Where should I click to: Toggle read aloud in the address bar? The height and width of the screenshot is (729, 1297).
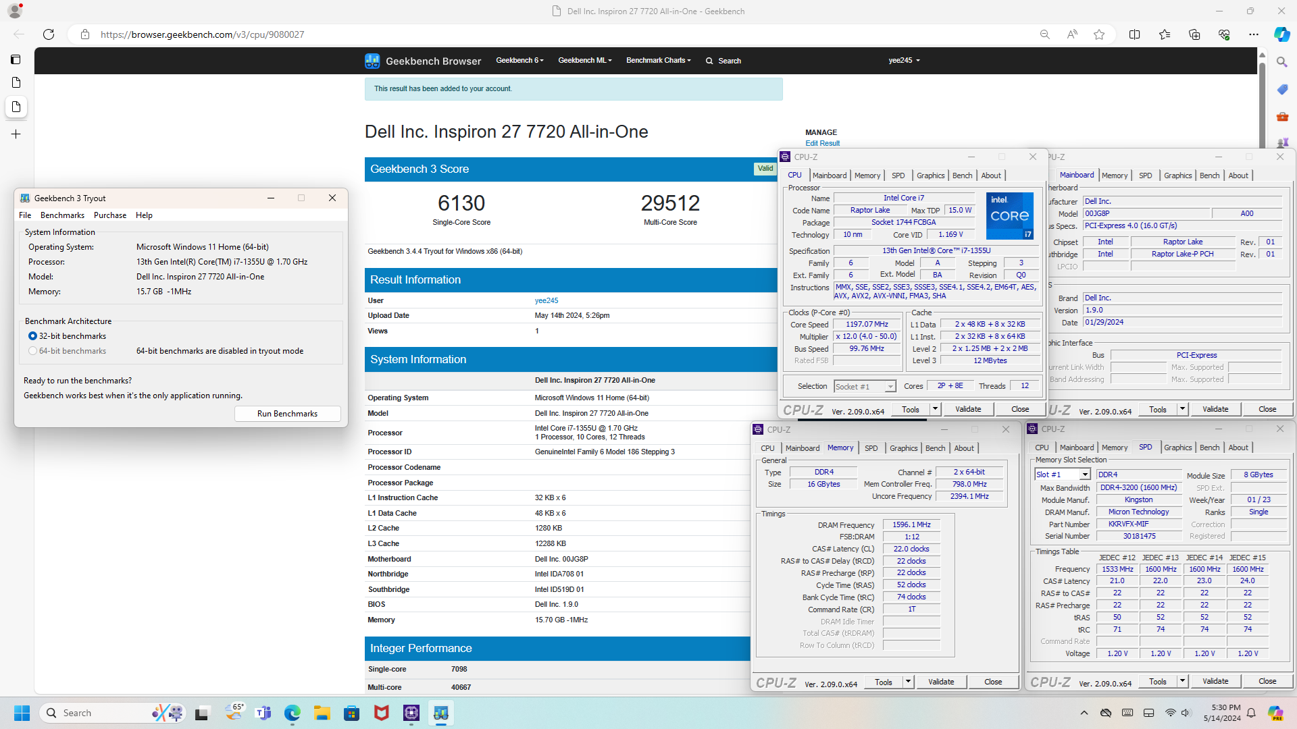1072,34
